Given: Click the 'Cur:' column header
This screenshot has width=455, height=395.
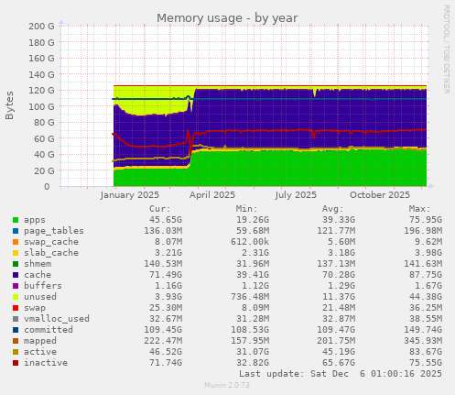Looking at the screenshot, I should pos(160,209).
